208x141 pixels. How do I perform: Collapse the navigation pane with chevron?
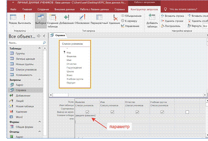point(44,36)
